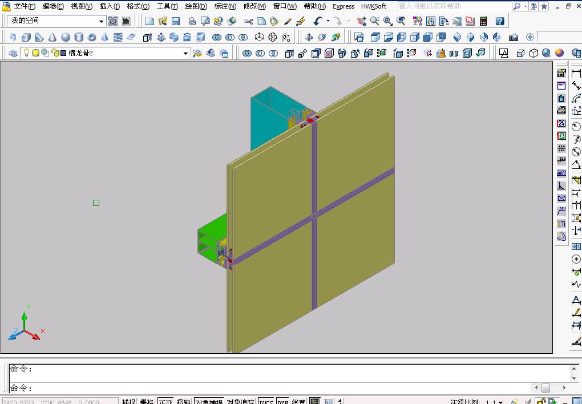Screen dimensions: 582x404
Task: Click the Union boolean icon in solids toolbar
Action: coord(217,37)
